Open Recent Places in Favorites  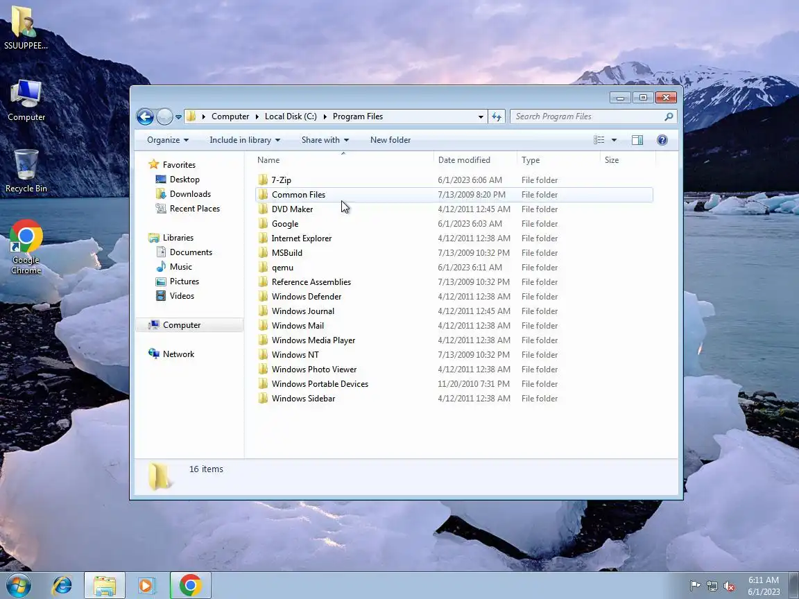[x=195, y=209]
